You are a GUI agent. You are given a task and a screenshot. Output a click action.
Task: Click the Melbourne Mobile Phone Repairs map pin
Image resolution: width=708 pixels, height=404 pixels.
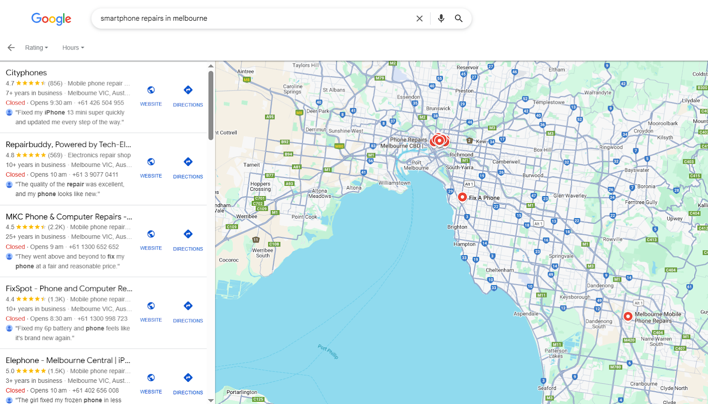click(628, 316)
